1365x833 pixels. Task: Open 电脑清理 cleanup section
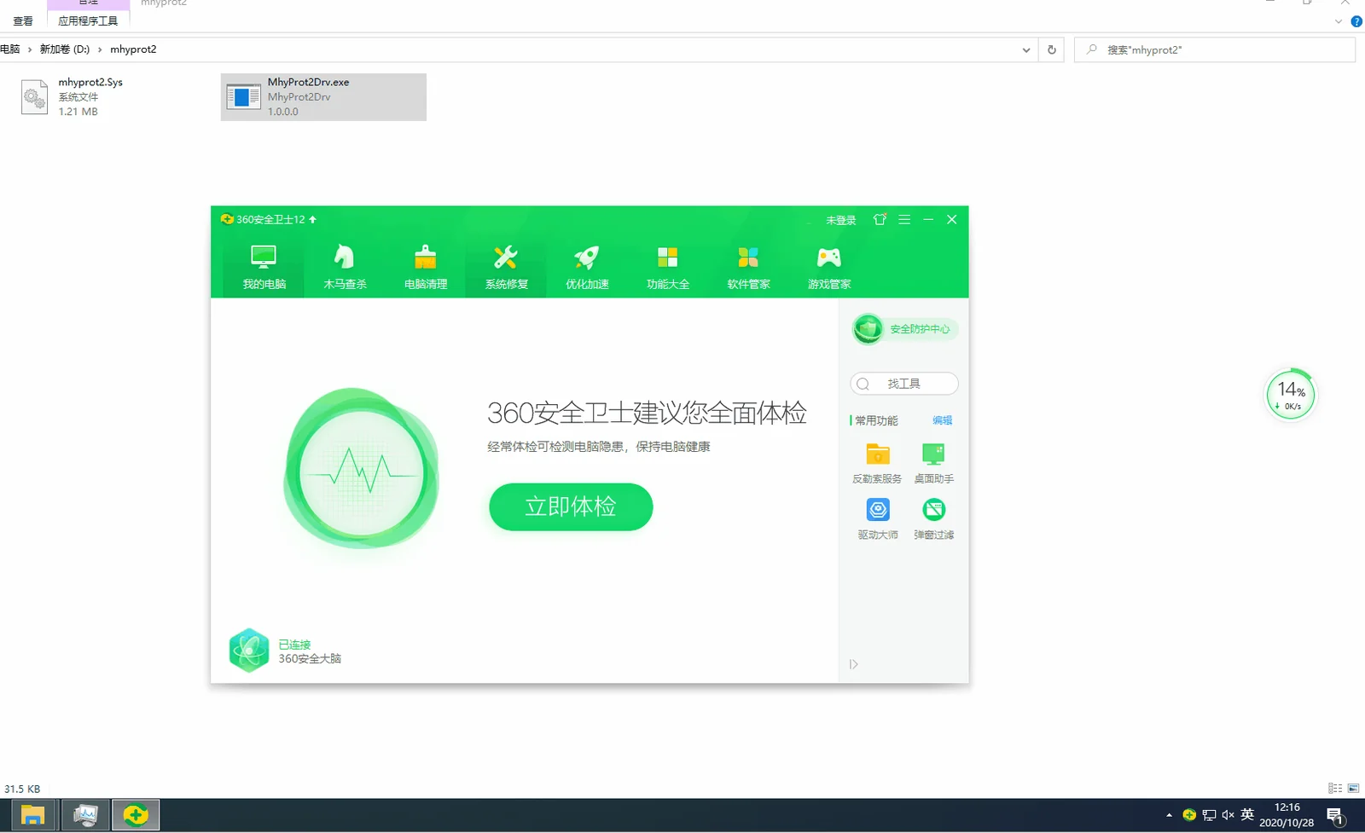(x=426, y=266)
